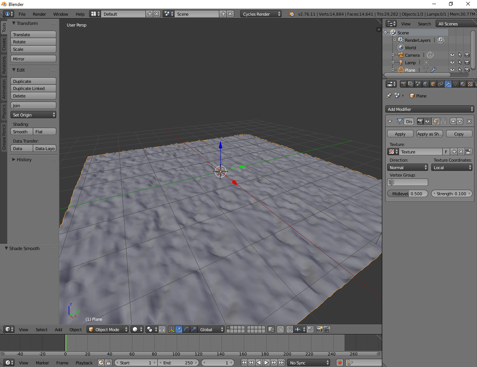Toggle the modifier's viewport visibility eye
Image resolution: width=477 pixels, height=367 pixels.
pyautogui.click(x=427, y=121)
